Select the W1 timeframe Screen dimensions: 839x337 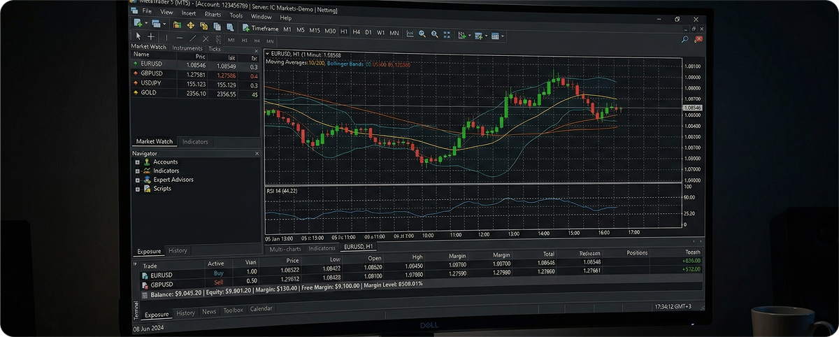[x=381, y=33]
